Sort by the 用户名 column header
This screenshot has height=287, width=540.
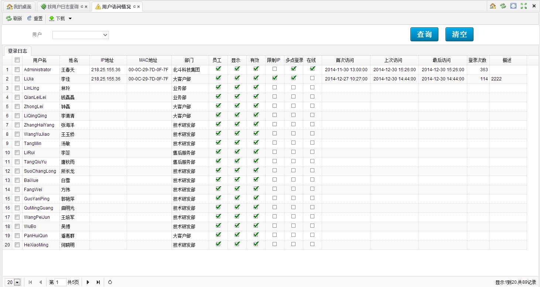pyautogui.click(x=41, y=60)
